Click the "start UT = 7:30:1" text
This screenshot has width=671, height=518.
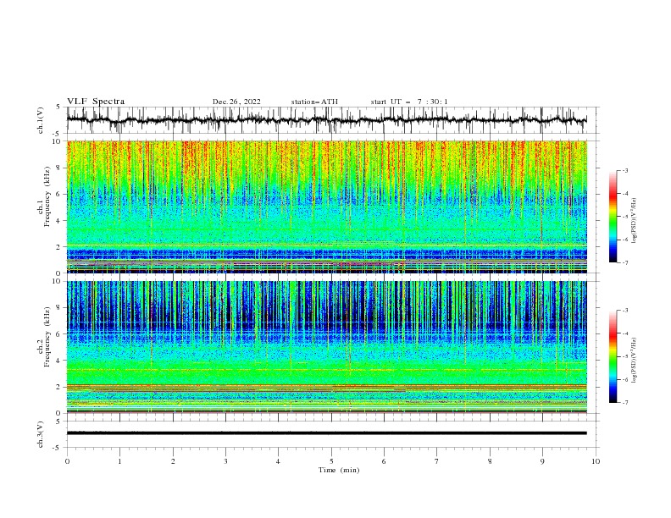409,102
